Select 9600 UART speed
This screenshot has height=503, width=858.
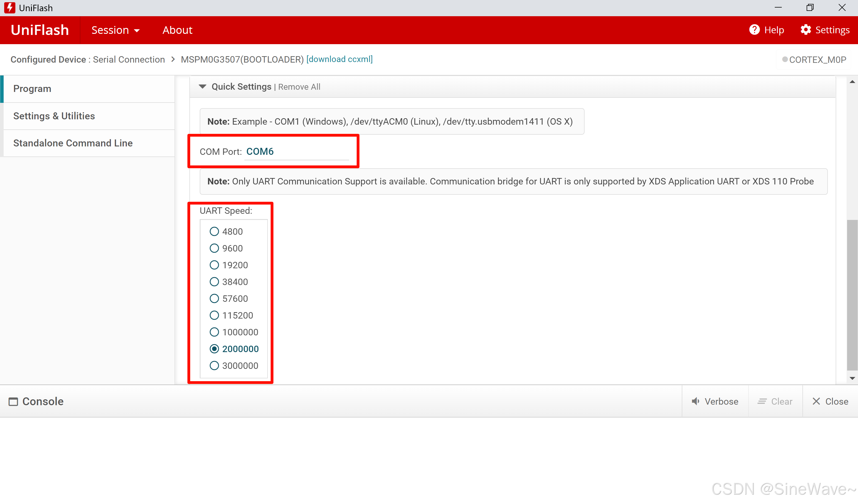(214, 248)
